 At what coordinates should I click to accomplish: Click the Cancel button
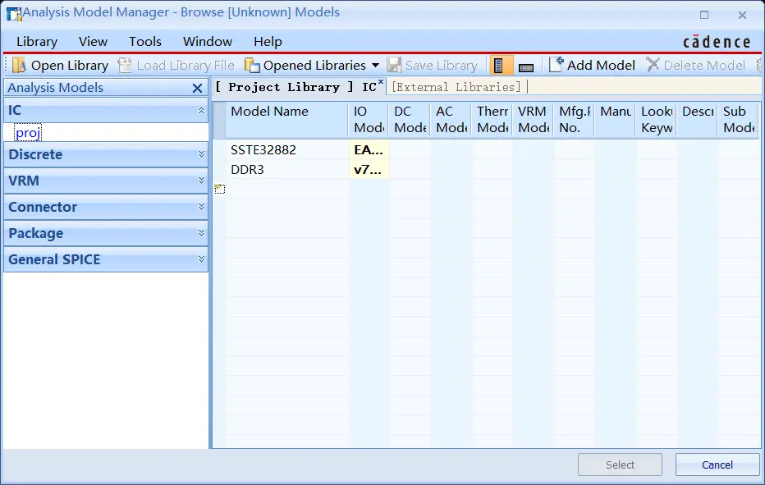point(717,464)
